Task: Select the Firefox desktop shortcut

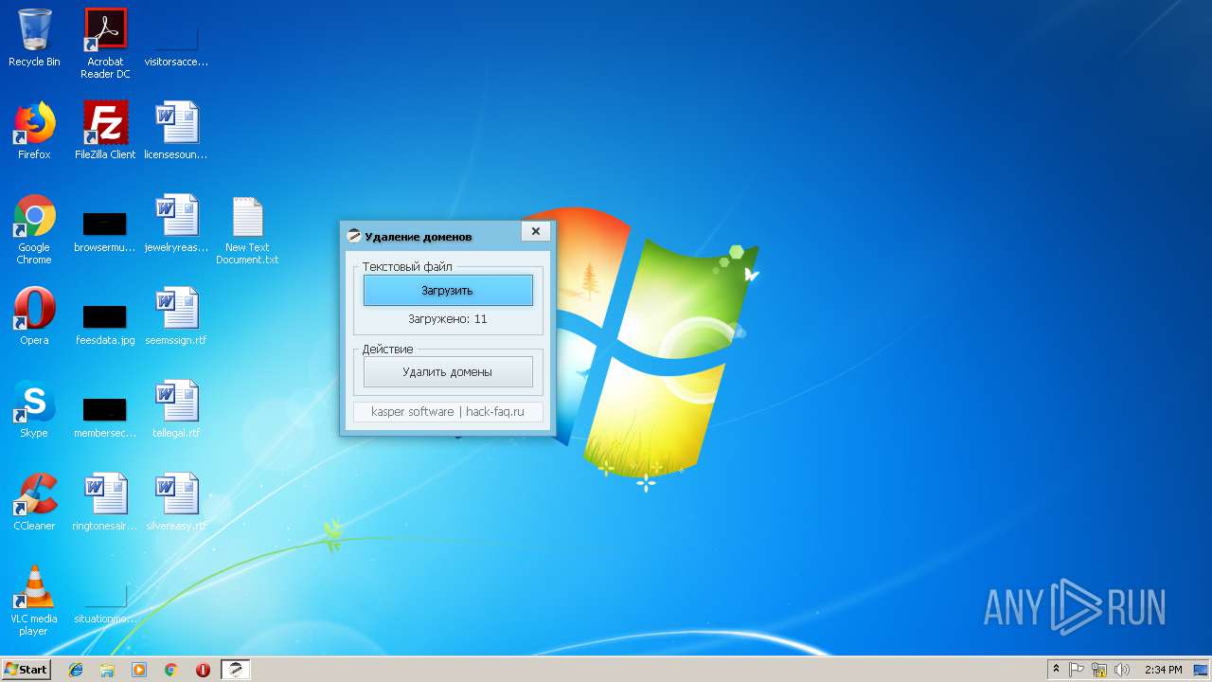Action: tap(34, 131)
